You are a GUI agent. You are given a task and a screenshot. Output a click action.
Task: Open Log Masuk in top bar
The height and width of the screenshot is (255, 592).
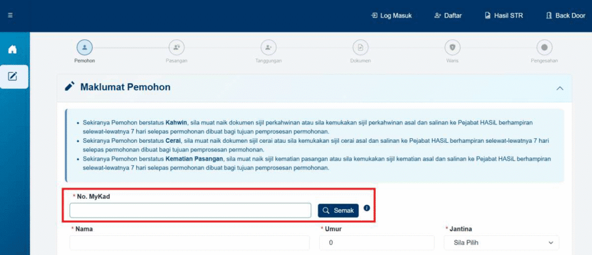coord(391,16)
